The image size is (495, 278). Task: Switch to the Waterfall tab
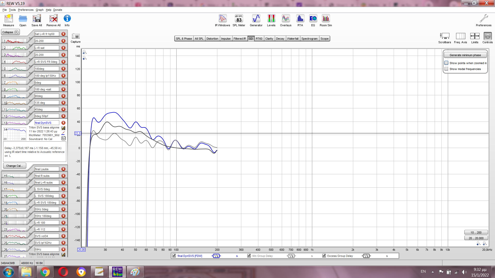pos(293,39)
